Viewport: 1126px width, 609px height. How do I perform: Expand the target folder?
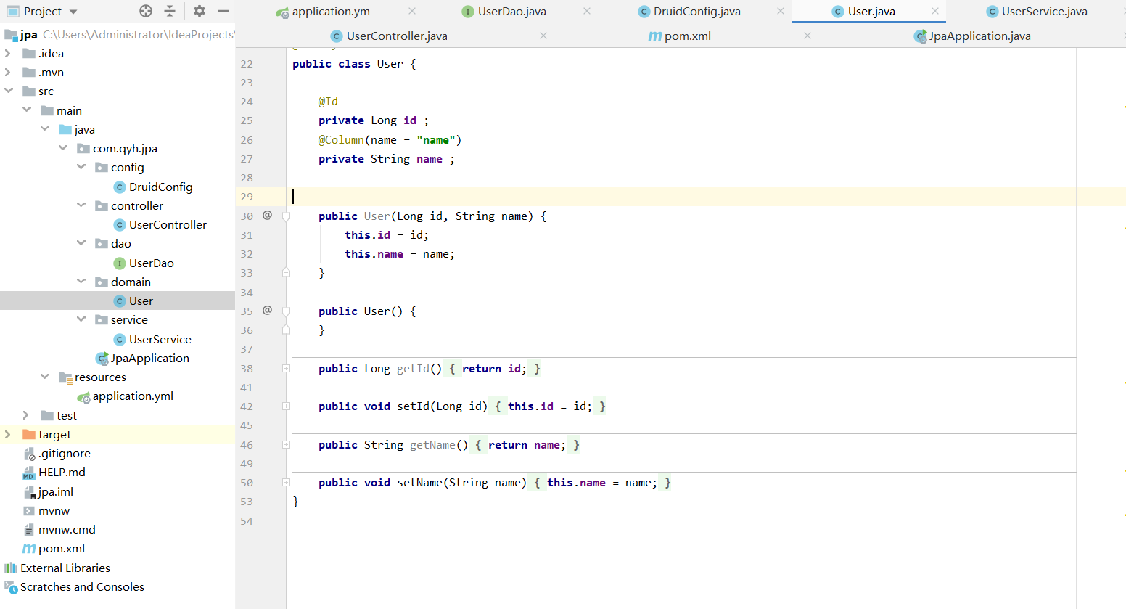(x=8, y=434)
